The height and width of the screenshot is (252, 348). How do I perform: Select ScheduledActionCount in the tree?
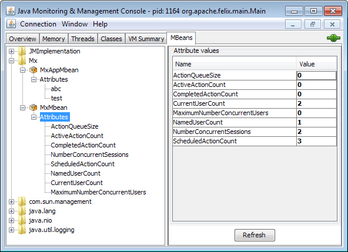pos(82,164)
